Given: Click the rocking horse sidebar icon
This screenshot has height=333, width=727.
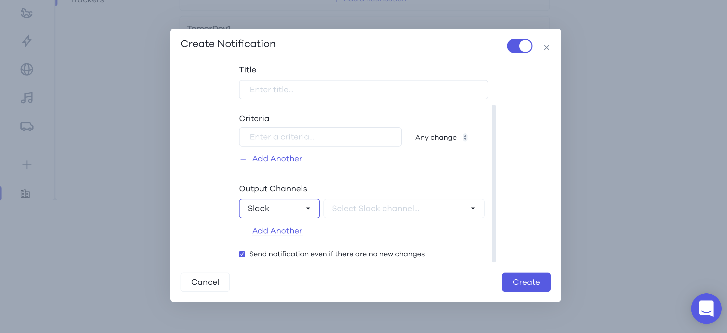Looking at the screenshot, I should [x=27, y=13].
